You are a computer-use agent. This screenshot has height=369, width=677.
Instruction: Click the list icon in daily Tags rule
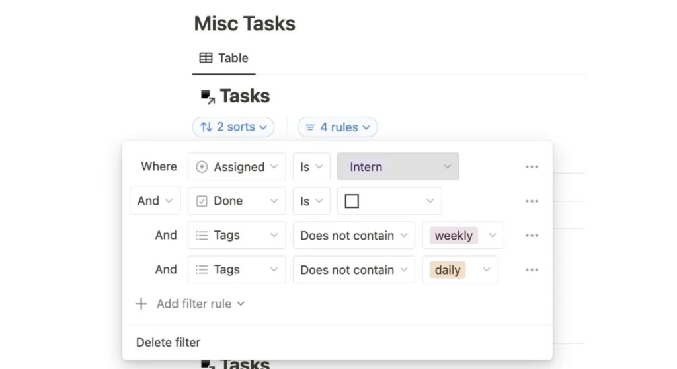click(x=202, y=270)
